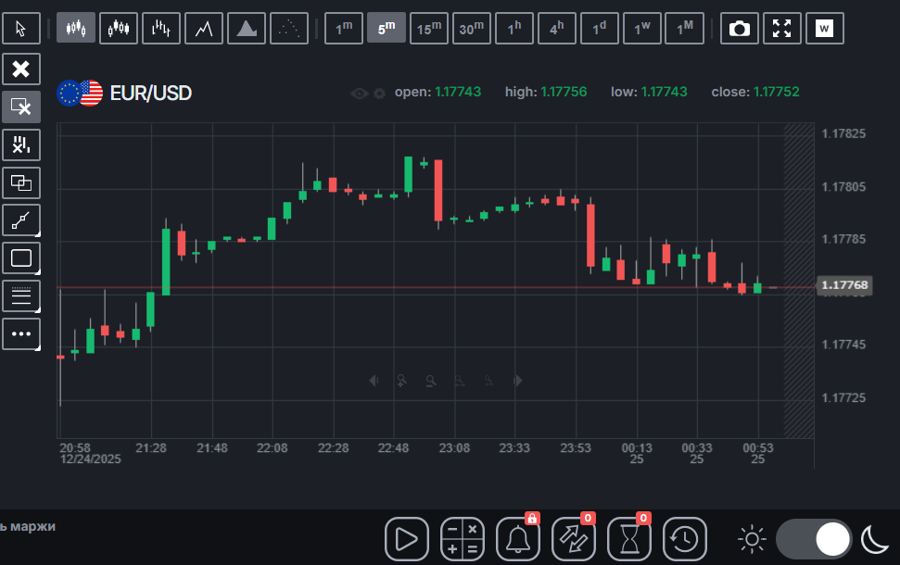Screen dimensions: 900x565
Task: Switch to dots chart type
Action: [288, 28]
